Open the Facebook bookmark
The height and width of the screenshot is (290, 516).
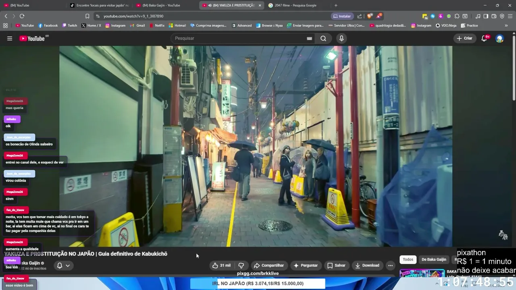48,25
